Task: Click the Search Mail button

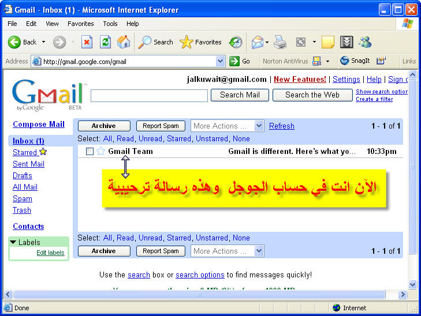Action: point(240,95)
